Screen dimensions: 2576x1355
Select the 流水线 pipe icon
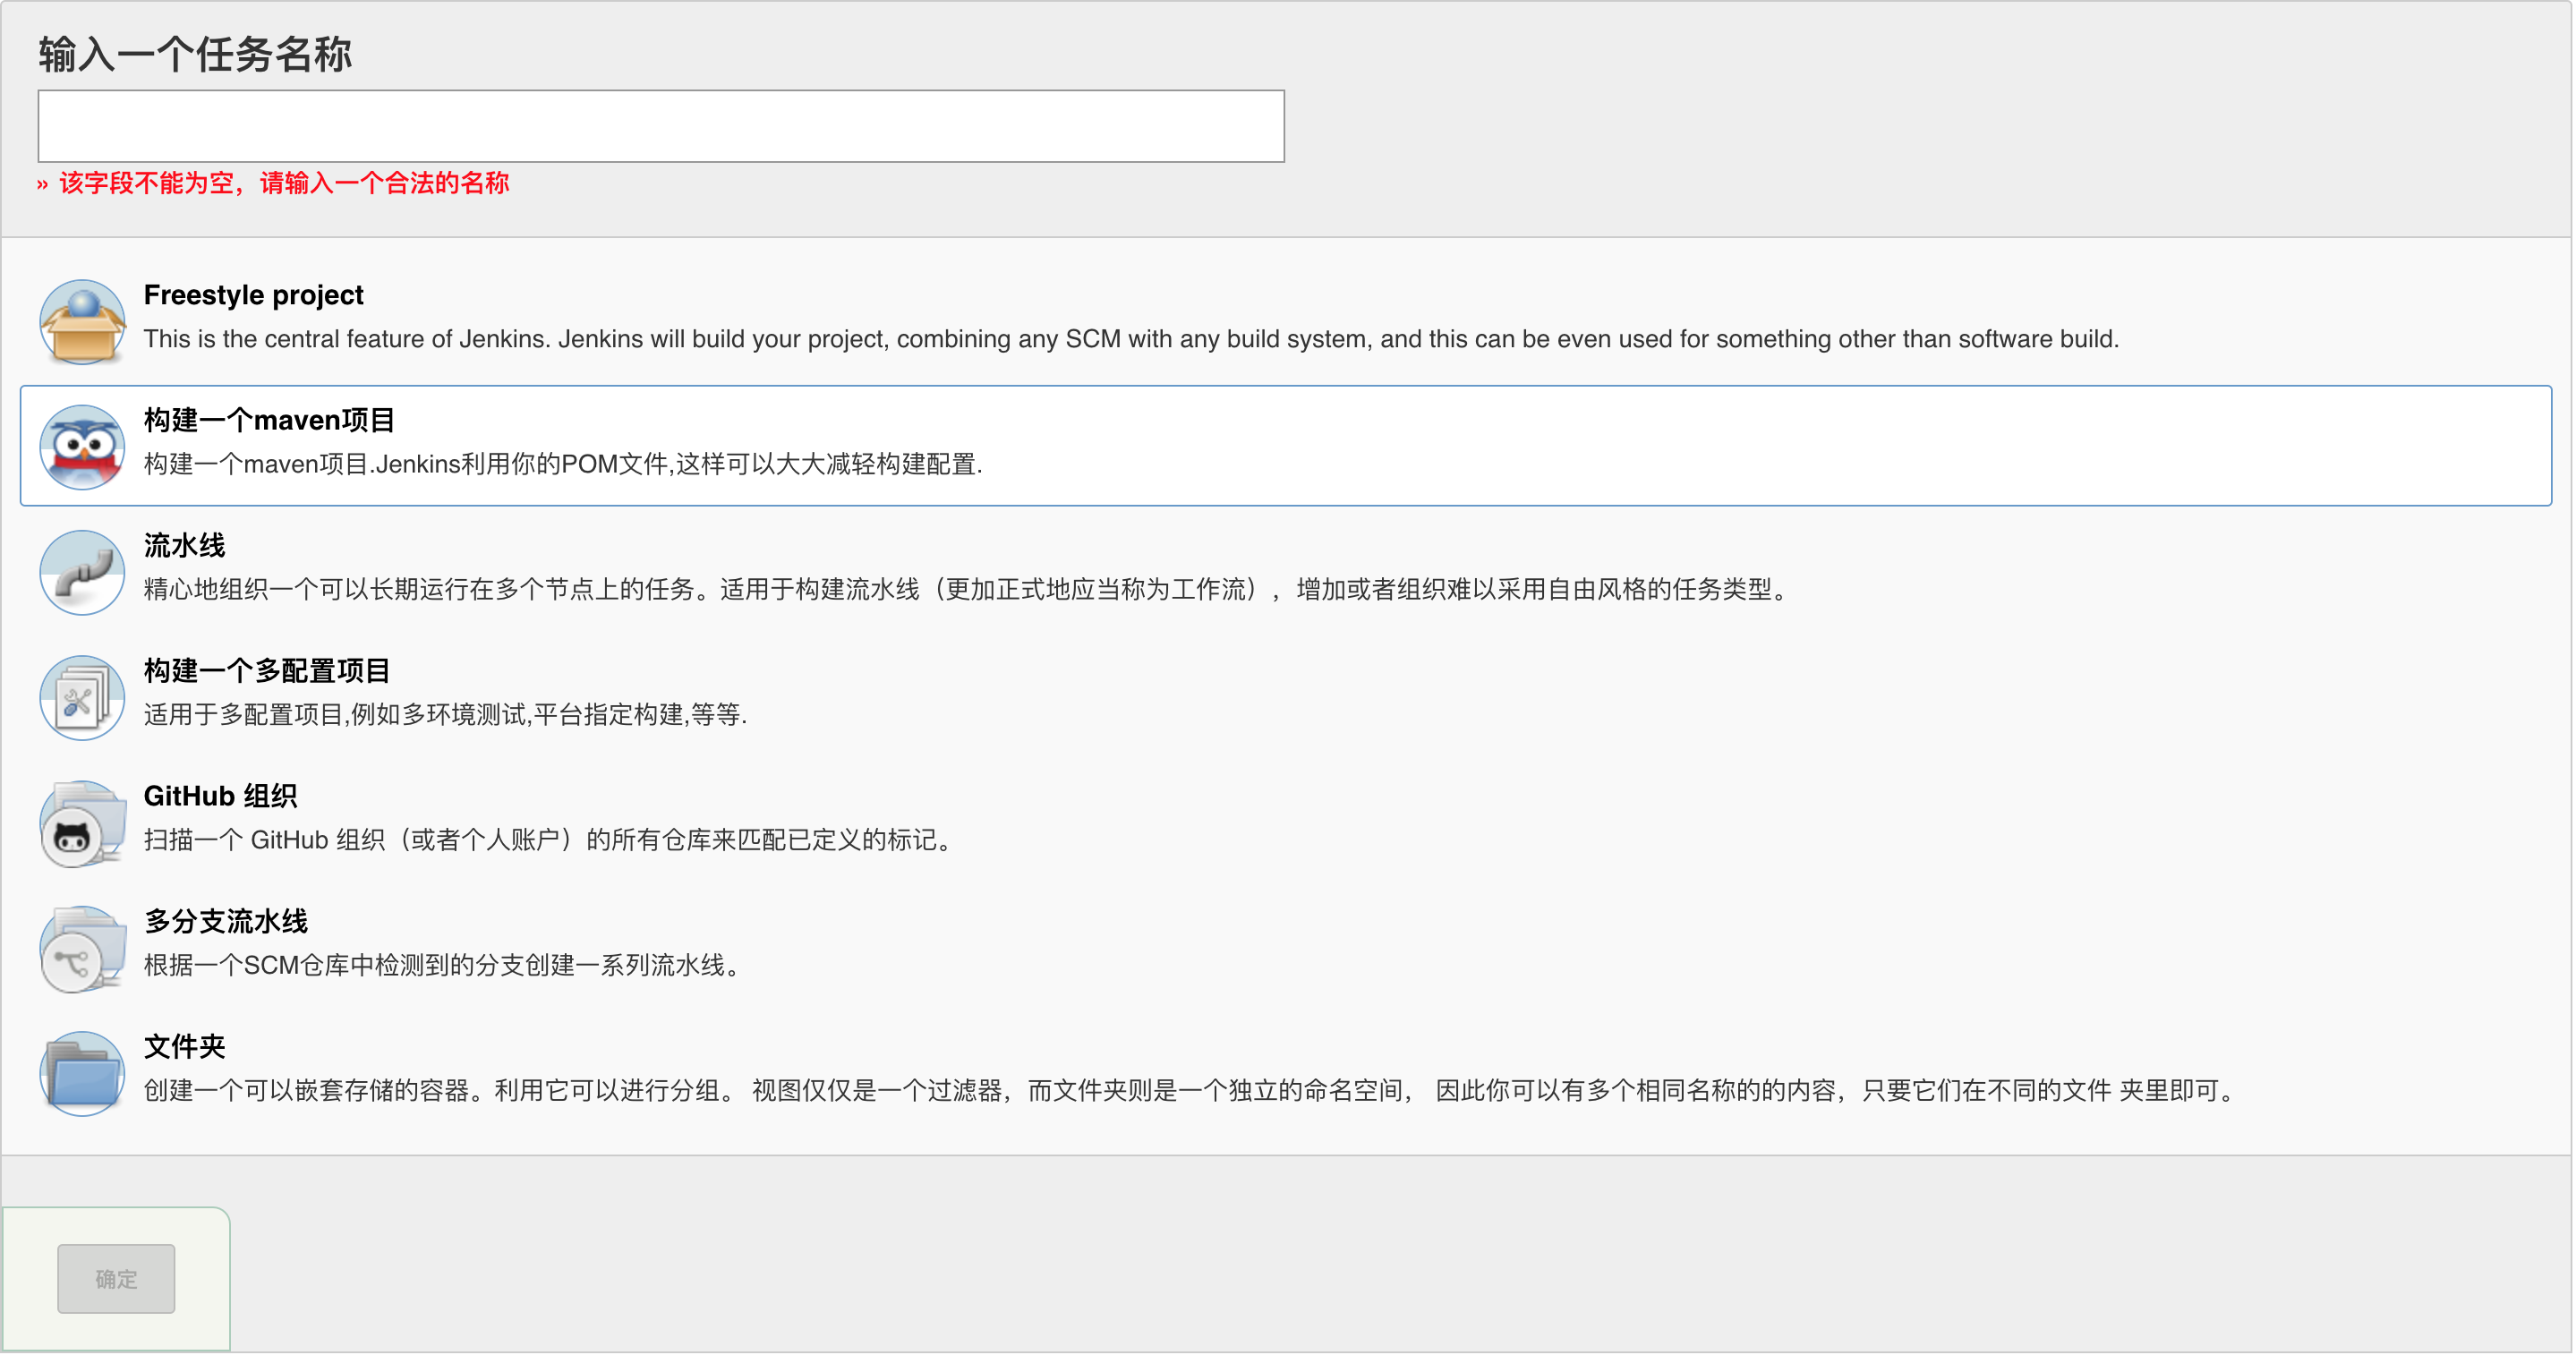click(x=82, y=572)
